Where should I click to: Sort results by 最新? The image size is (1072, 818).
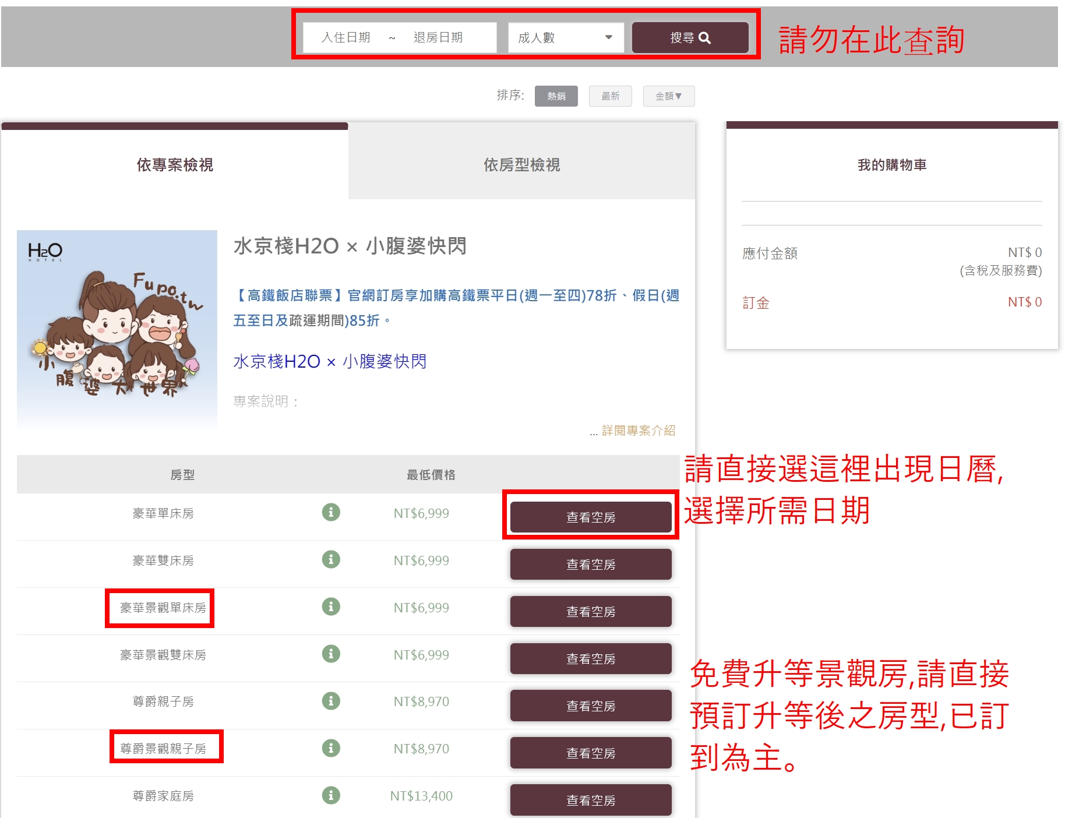coord(610,96)
